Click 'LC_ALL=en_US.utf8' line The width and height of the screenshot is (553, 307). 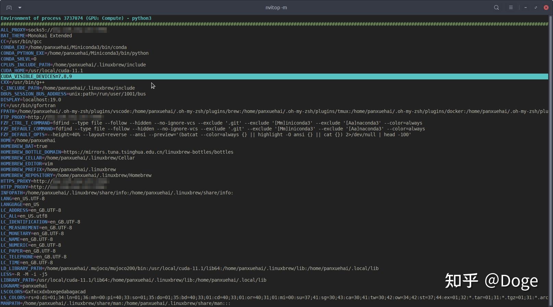(24, 216)
